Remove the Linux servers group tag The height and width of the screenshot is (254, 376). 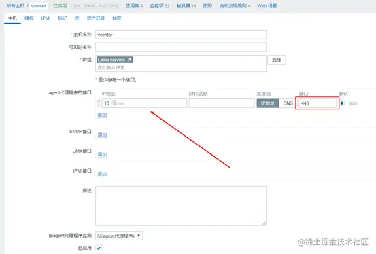pyautogui.click(x=129, y=60)
